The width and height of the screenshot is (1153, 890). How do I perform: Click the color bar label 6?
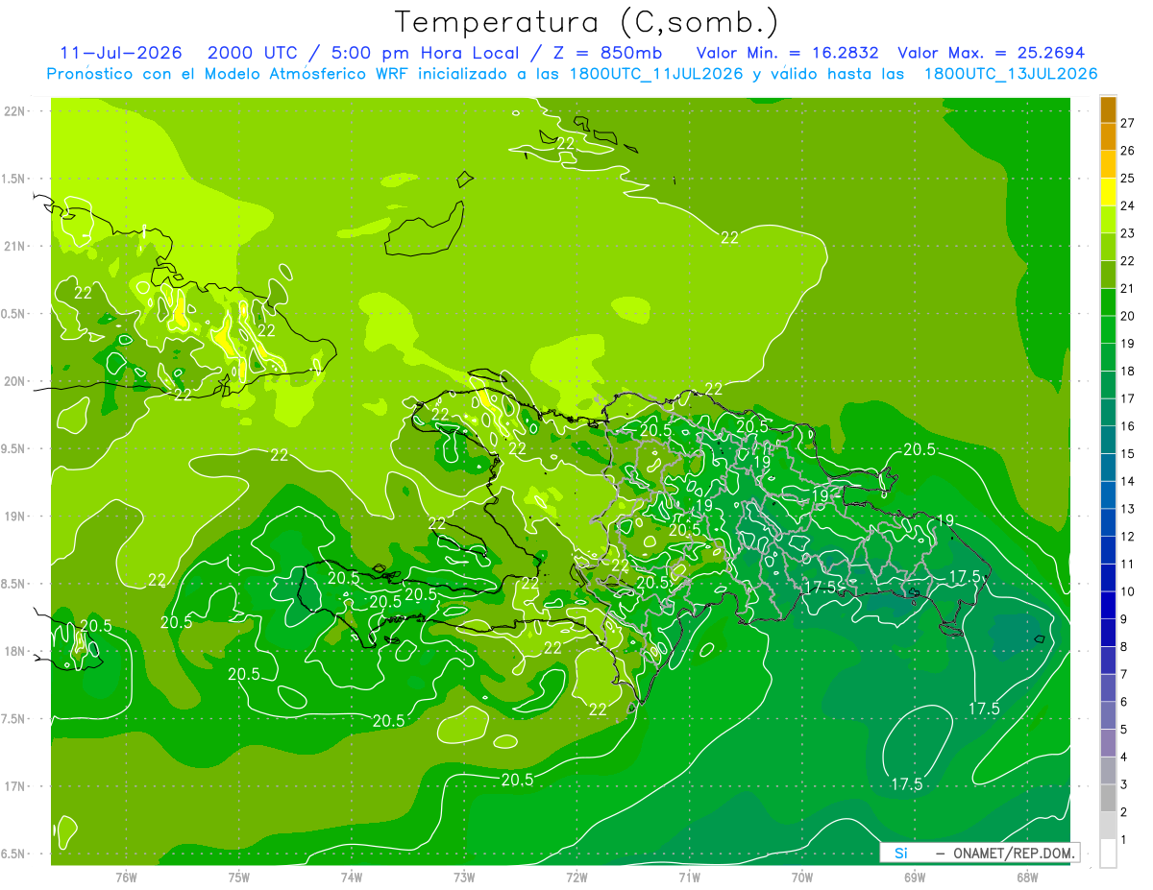click(1125, 702)
